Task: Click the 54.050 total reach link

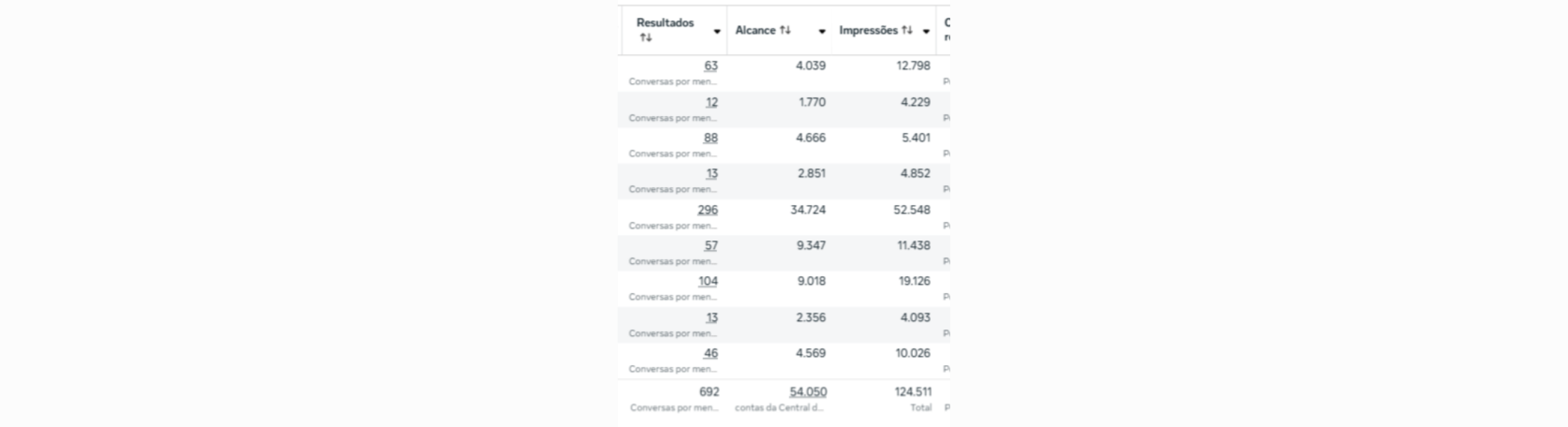Action: click(x=808, y=391)
